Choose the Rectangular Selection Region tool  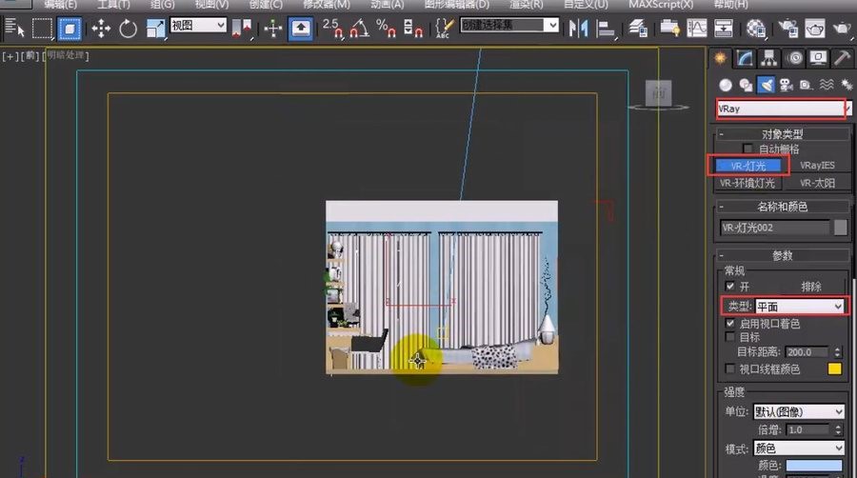(42, 28)
